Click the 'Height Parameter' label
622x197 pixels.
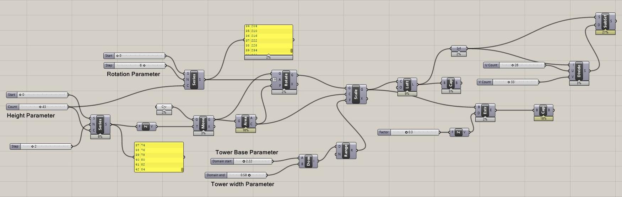(31, 116)
